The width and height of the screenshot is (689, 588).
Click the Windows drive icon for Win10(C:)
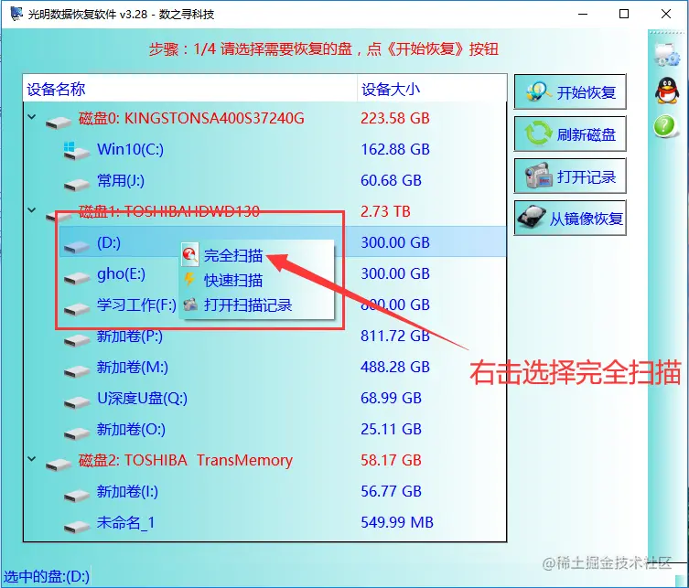pyautogui.click(x=76, y=150)
